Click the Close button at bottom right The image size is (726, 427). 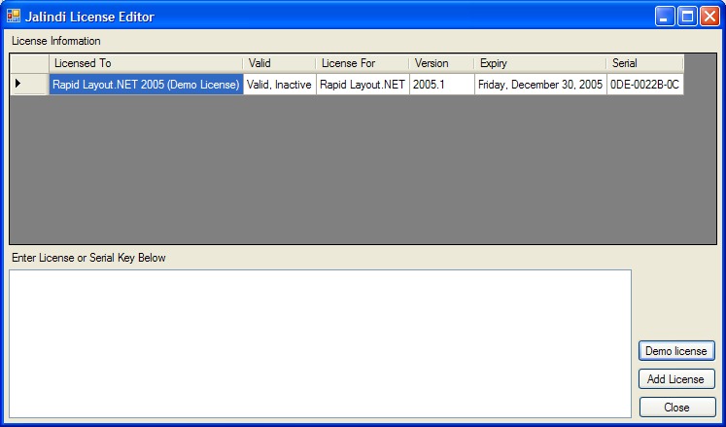(676, 408)
